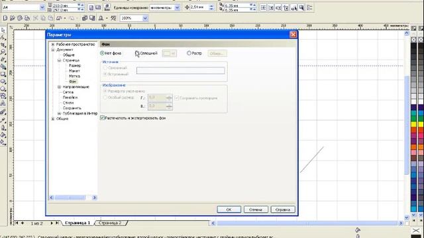Expand 'Рабочее пространство' tree node
Image resolution: width=424 pixels, height=238 pixels.
[53, 44]
